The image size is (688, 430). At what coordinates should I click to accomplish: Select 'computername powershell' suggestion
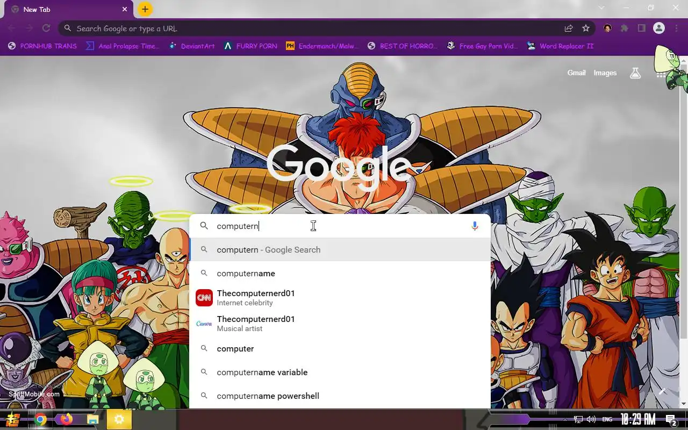click(340, 396)
